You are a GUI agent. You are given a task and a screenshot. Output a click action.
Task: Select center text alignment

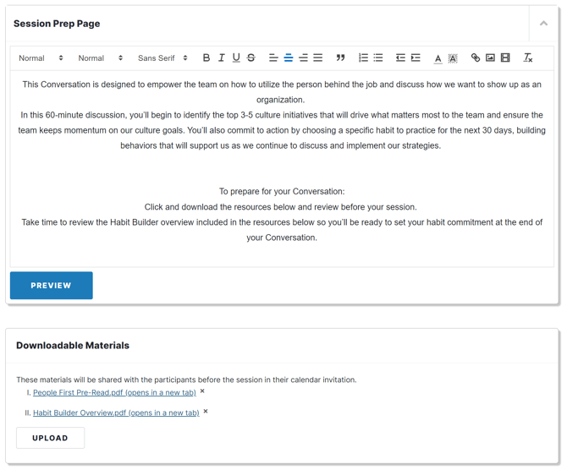coord(289,58)
